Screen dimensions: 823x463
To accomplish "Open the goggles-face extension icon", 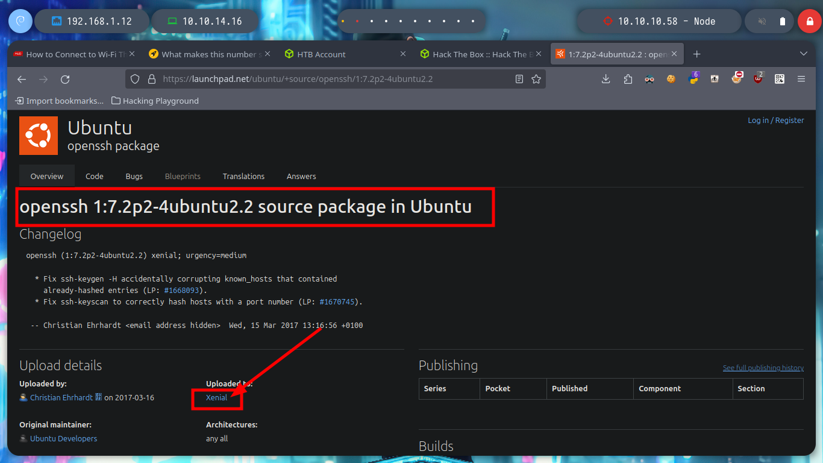I will (649, 79).
